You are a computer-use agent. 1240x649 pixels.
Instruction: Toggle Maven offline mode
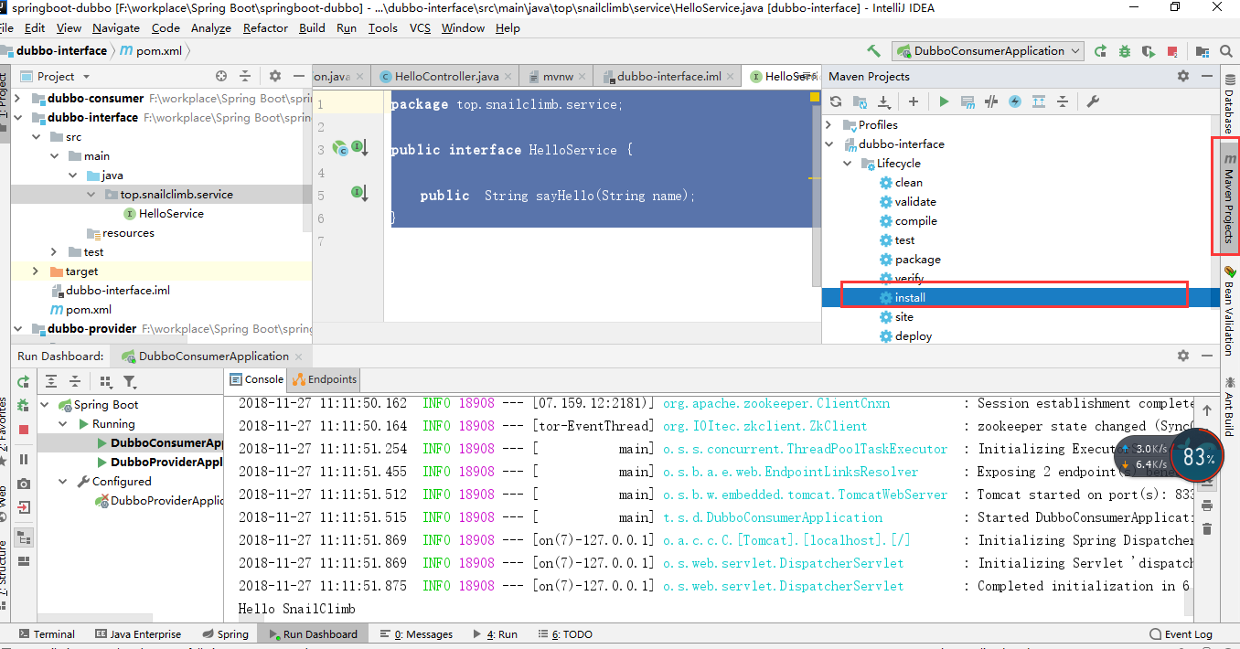[991, 101]
